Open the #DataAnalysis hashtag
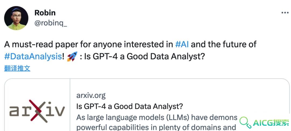This screenshot has height=131, width=291. (33, 57)
